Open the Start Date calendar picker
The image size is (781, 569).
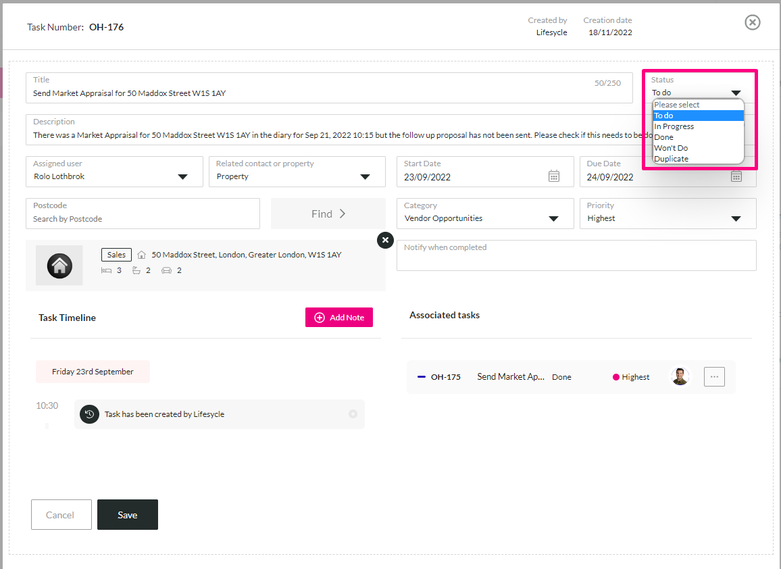click(554, 176)
